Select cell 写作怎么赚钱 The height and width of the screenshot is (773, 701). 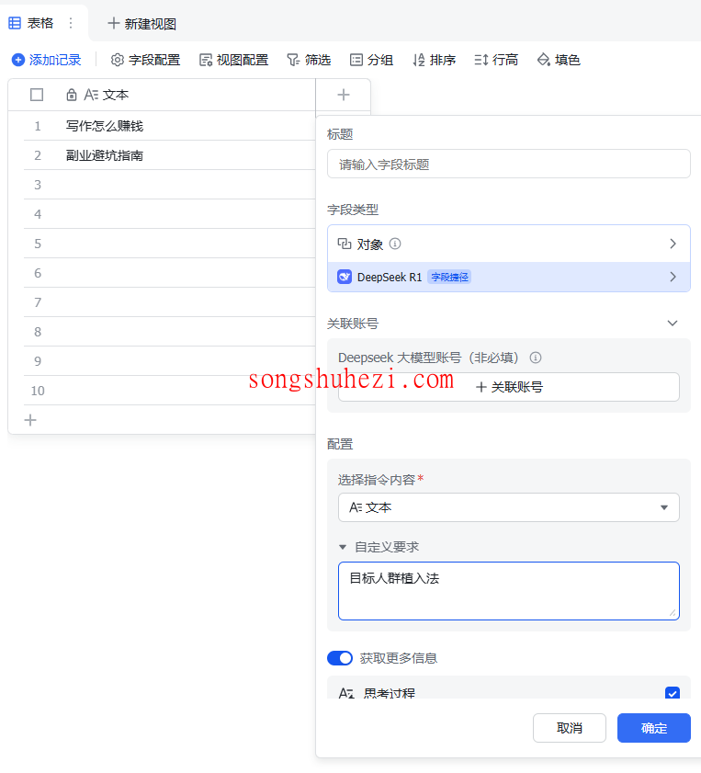tap(105, 126)
